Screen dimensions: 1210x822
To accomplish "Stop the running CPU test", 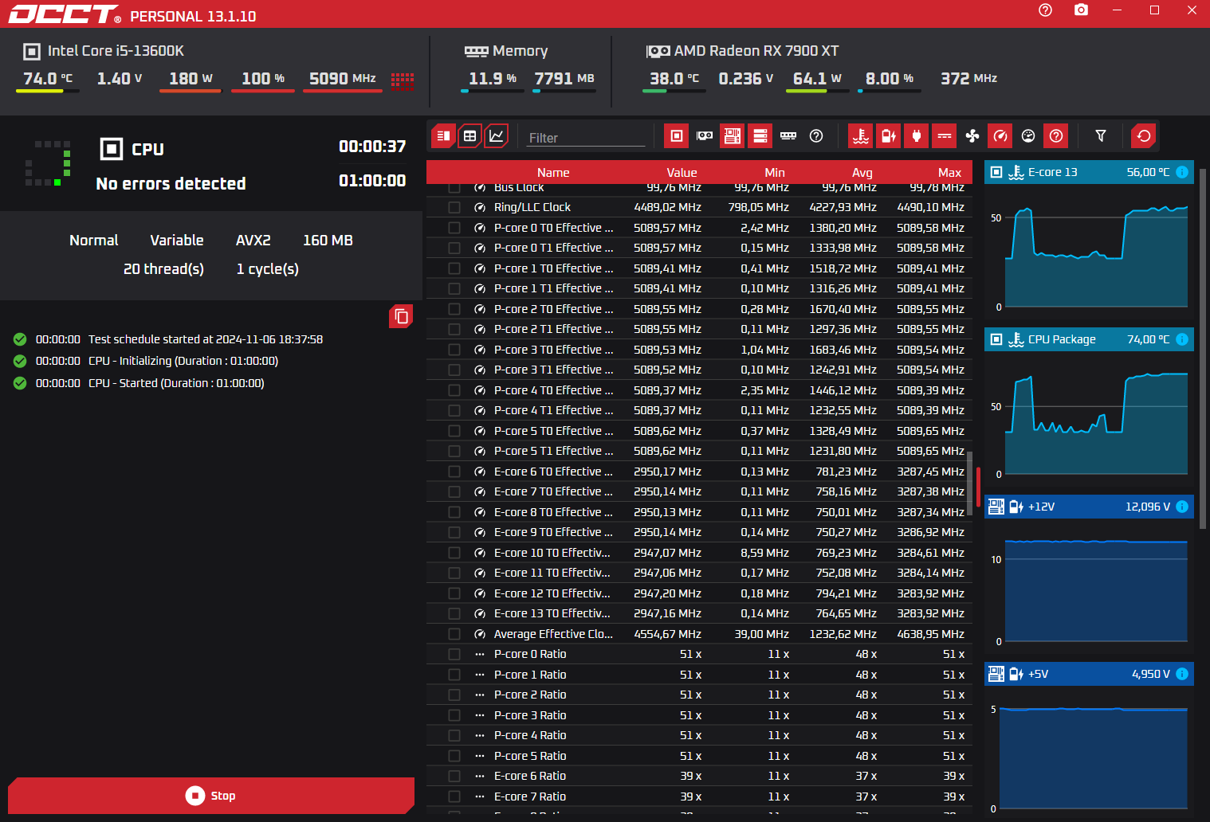I will [211, 796].
